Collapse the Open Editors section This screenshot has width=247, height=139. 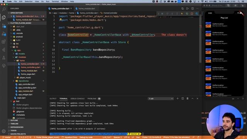tap(17, 13)
